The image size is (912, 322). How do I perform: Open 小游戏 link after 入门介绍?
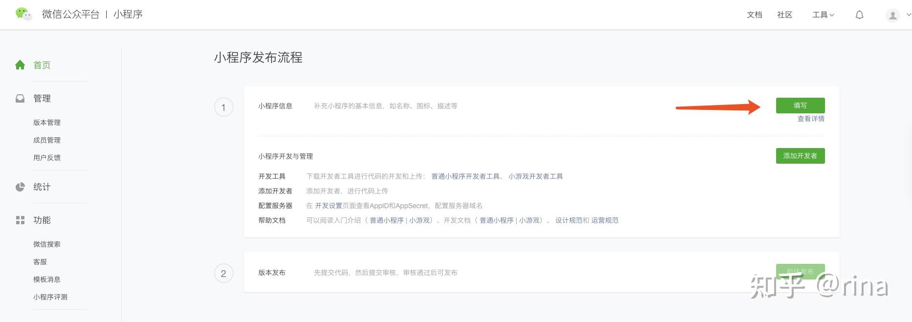coord(419,220)
